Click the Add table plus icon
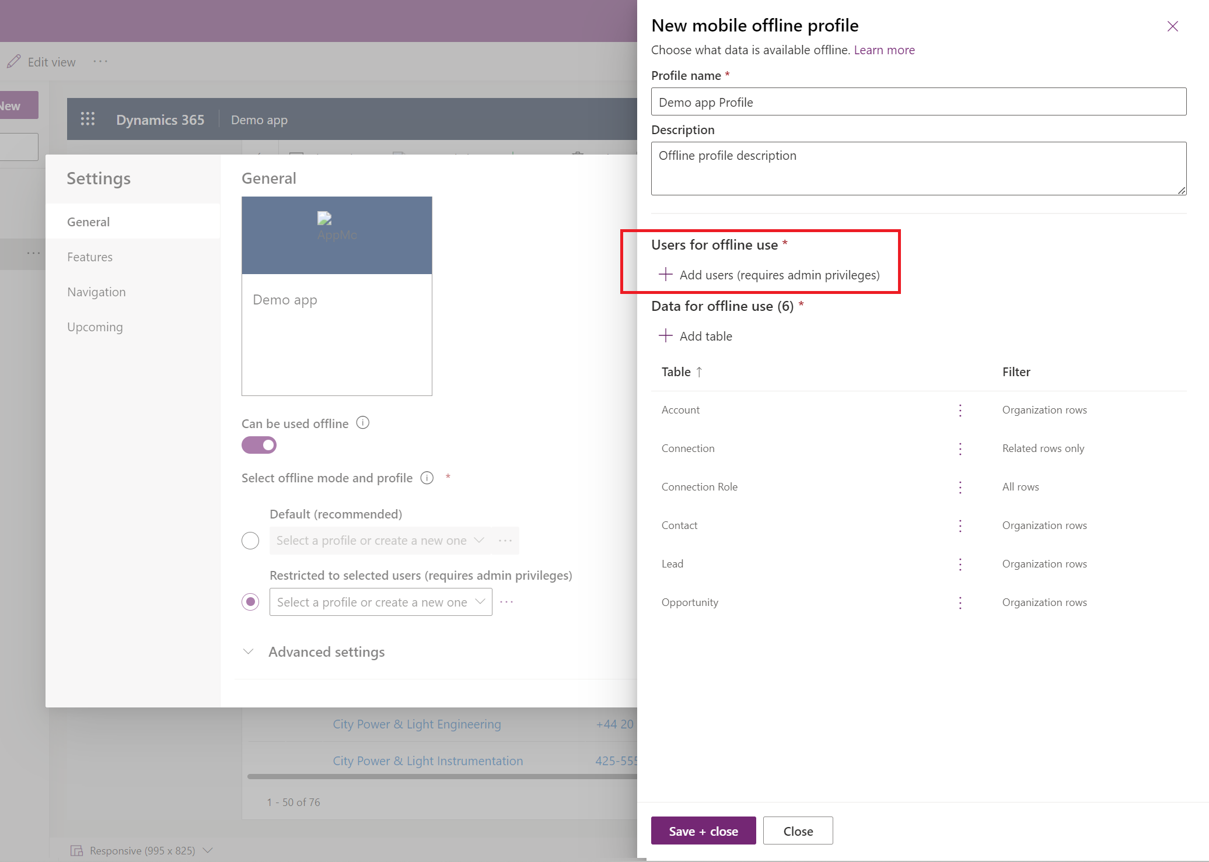1209x862 pixels. tap(665, 336)
